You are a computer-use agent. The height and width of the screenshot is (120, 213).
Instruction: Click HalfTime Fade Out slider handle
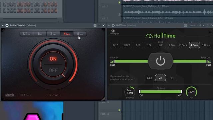(207, 61)
